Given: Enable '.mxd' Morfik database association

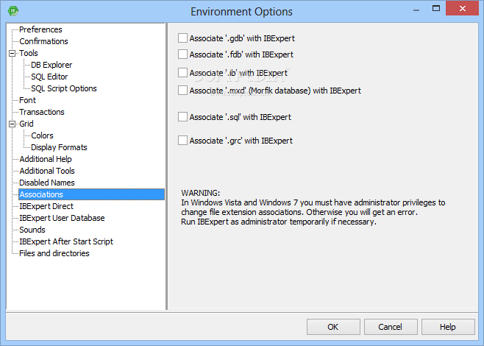Looking at the screenshot, I should pos(183,91).
